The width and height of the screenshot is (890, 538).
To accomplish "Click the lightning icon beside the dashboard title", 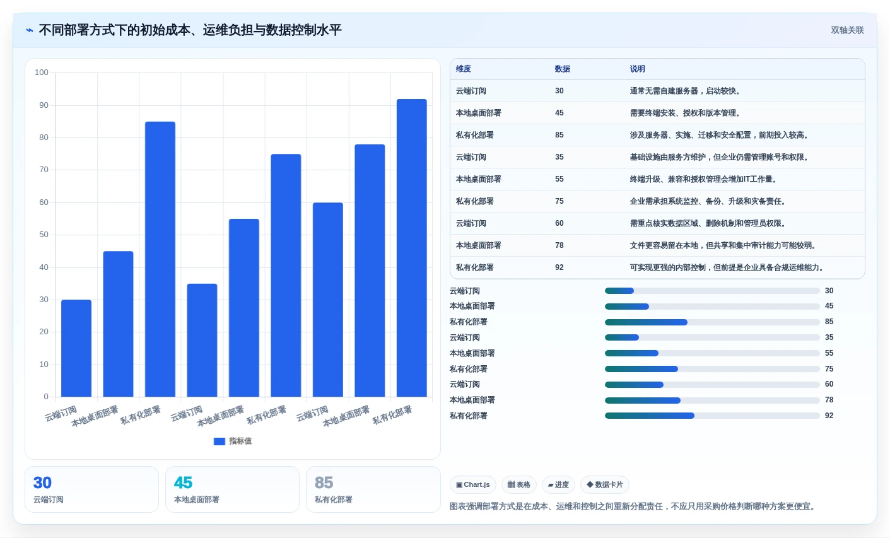I will point(30,30).
